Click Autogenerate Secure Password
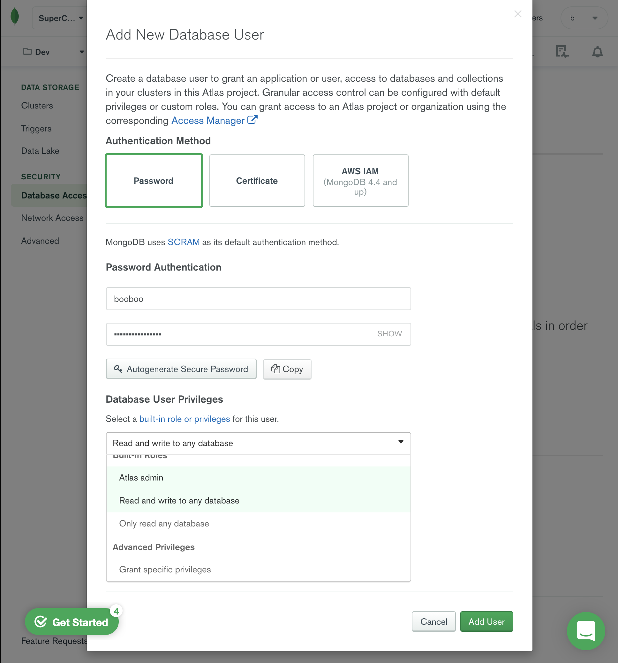618x663 pixels. (x=181, y=369)
